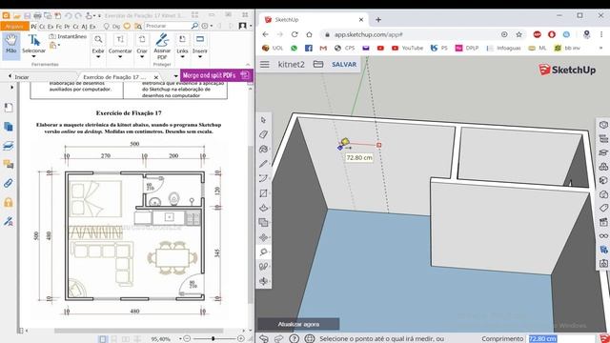610x343 pixels.
Task: Click the PDF zoom in plus button
Action: click(x=241, y=339)
